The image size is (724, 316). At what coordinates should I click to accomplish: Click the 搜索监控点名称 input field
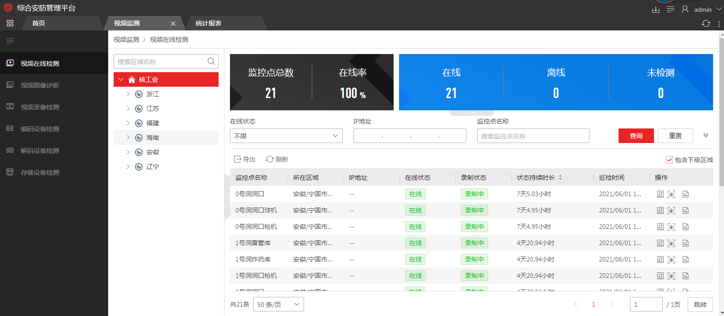533,136
